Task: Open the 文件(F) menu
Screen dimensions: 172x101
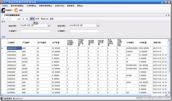Action: (x=5, y=6)
